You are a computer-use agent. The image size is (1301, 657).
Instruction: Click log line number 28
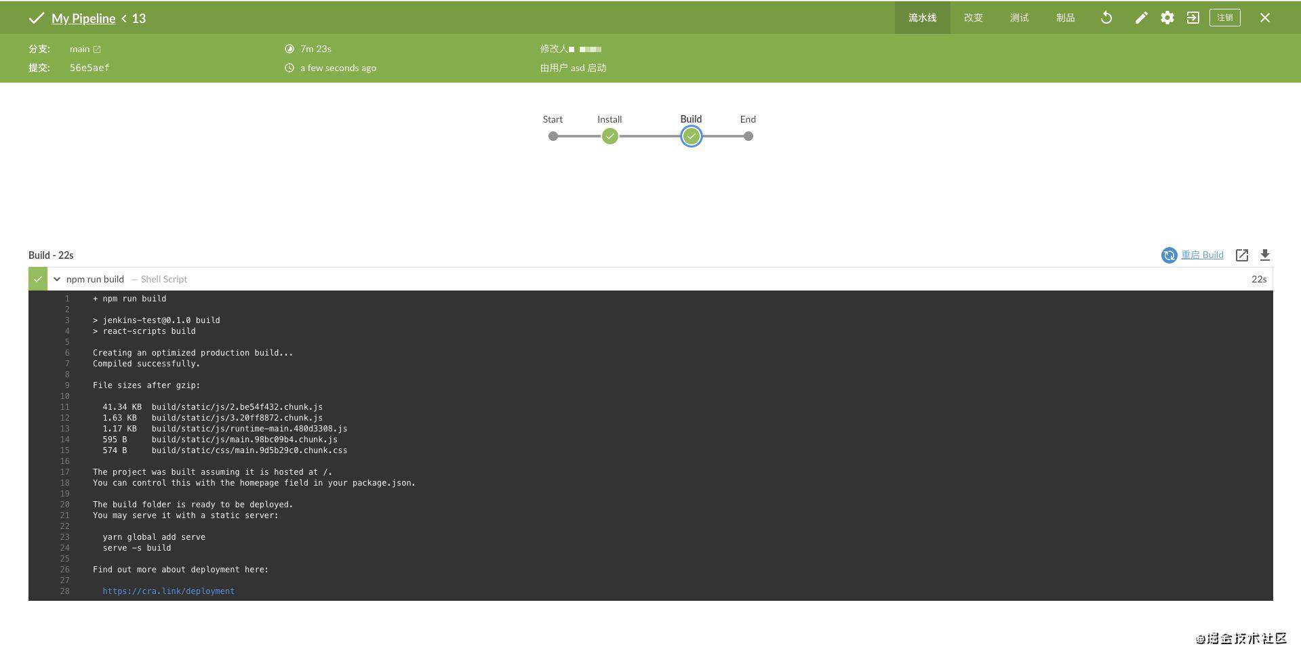[65, 591]
